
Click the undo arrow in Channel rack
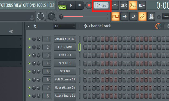click(x=35, y=26)
